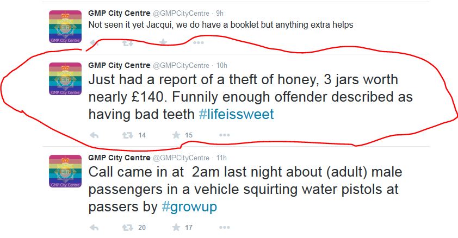
Task: Star the water pistols tweet
Action: 176,228
